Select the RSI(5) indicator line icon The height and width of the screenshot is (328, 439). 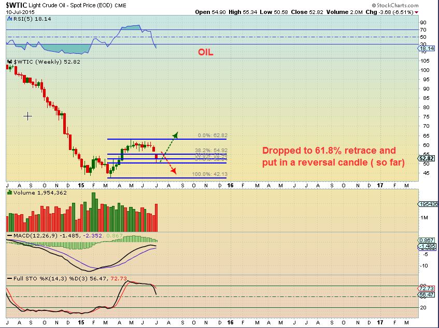coord(9,19)
